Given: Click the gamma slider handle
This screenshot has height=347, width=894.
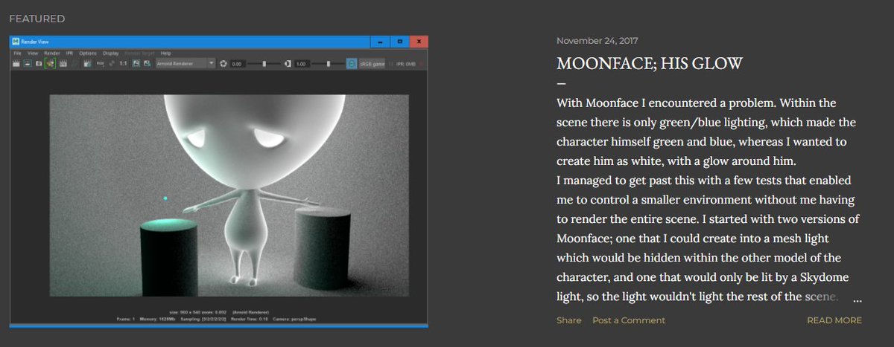Looking at the screenshot, I should point(329,64).
